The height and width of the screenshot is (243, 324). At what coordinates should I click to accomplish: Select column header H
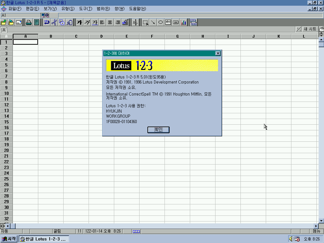tap(203, 36)
